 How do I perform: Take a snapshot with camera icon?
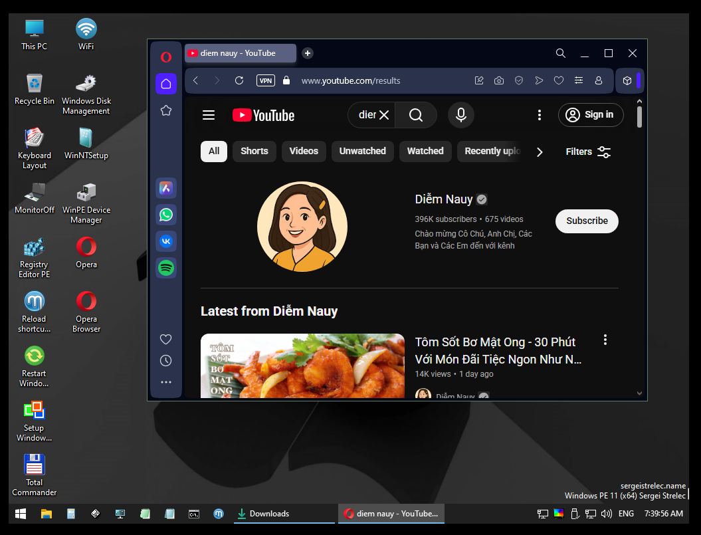[499, 80]
